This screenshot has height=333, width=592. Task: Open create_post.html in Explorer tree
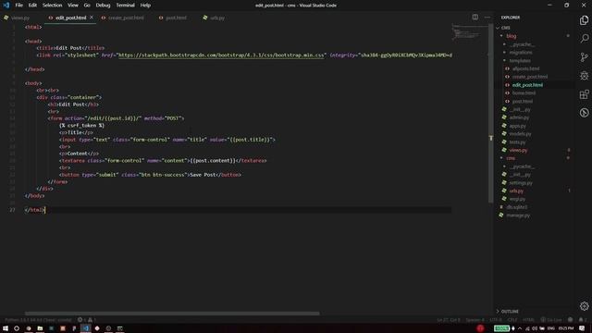coord(529,77)
